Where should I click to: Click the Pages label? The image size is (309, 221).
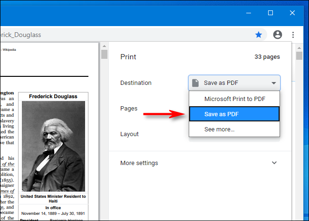click(x=129, y=109)
